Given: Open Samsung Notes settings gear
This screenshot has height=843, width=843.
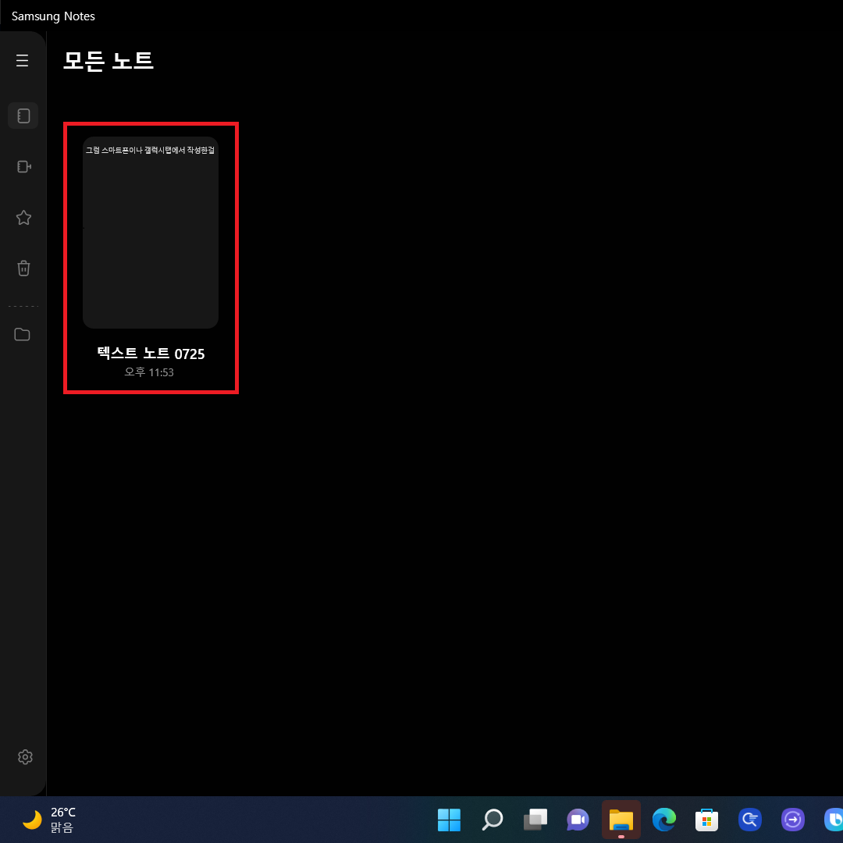Looking at the screenshot, I should click(25, 757).
